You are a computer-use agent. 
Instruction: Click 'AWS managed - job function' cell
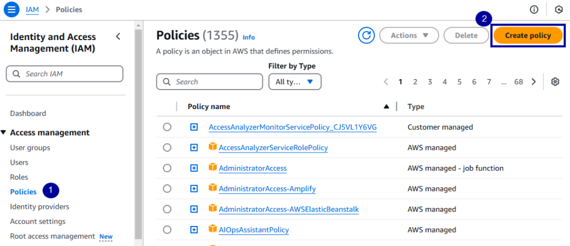(455, 168)
